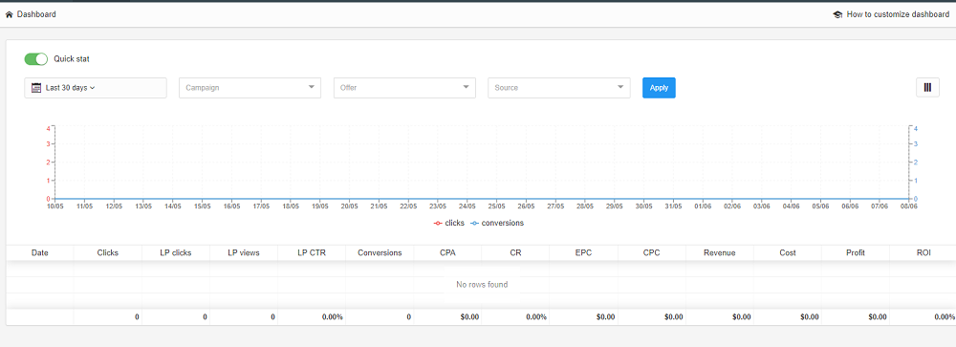956x347 pixels.
Task: Sort by Revenue column header
Action: click(720, 252)
